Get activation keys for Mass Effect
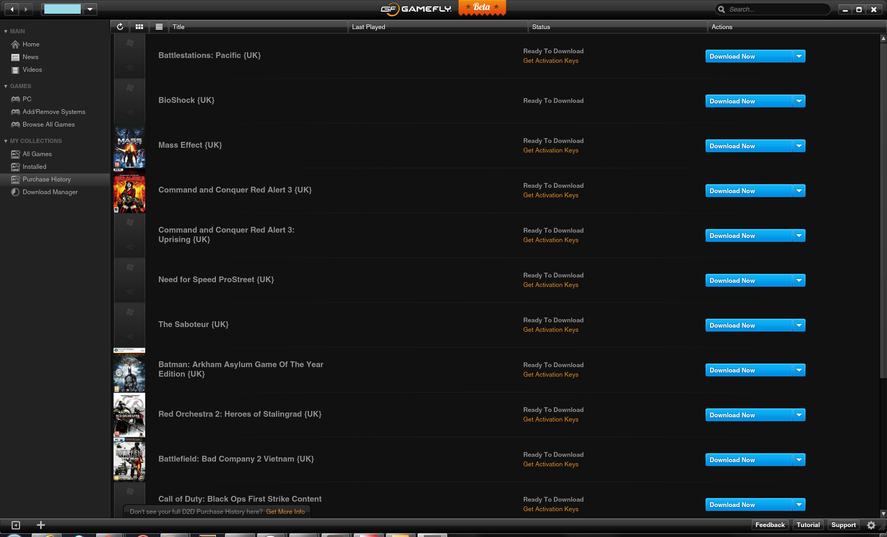This screenshot has width=887, height=537. point(551,150)
